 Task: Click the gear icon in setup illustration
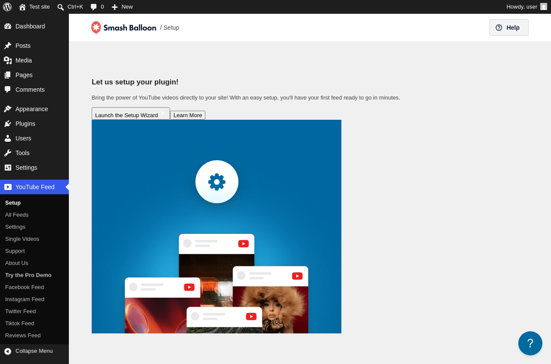(217, 182)
